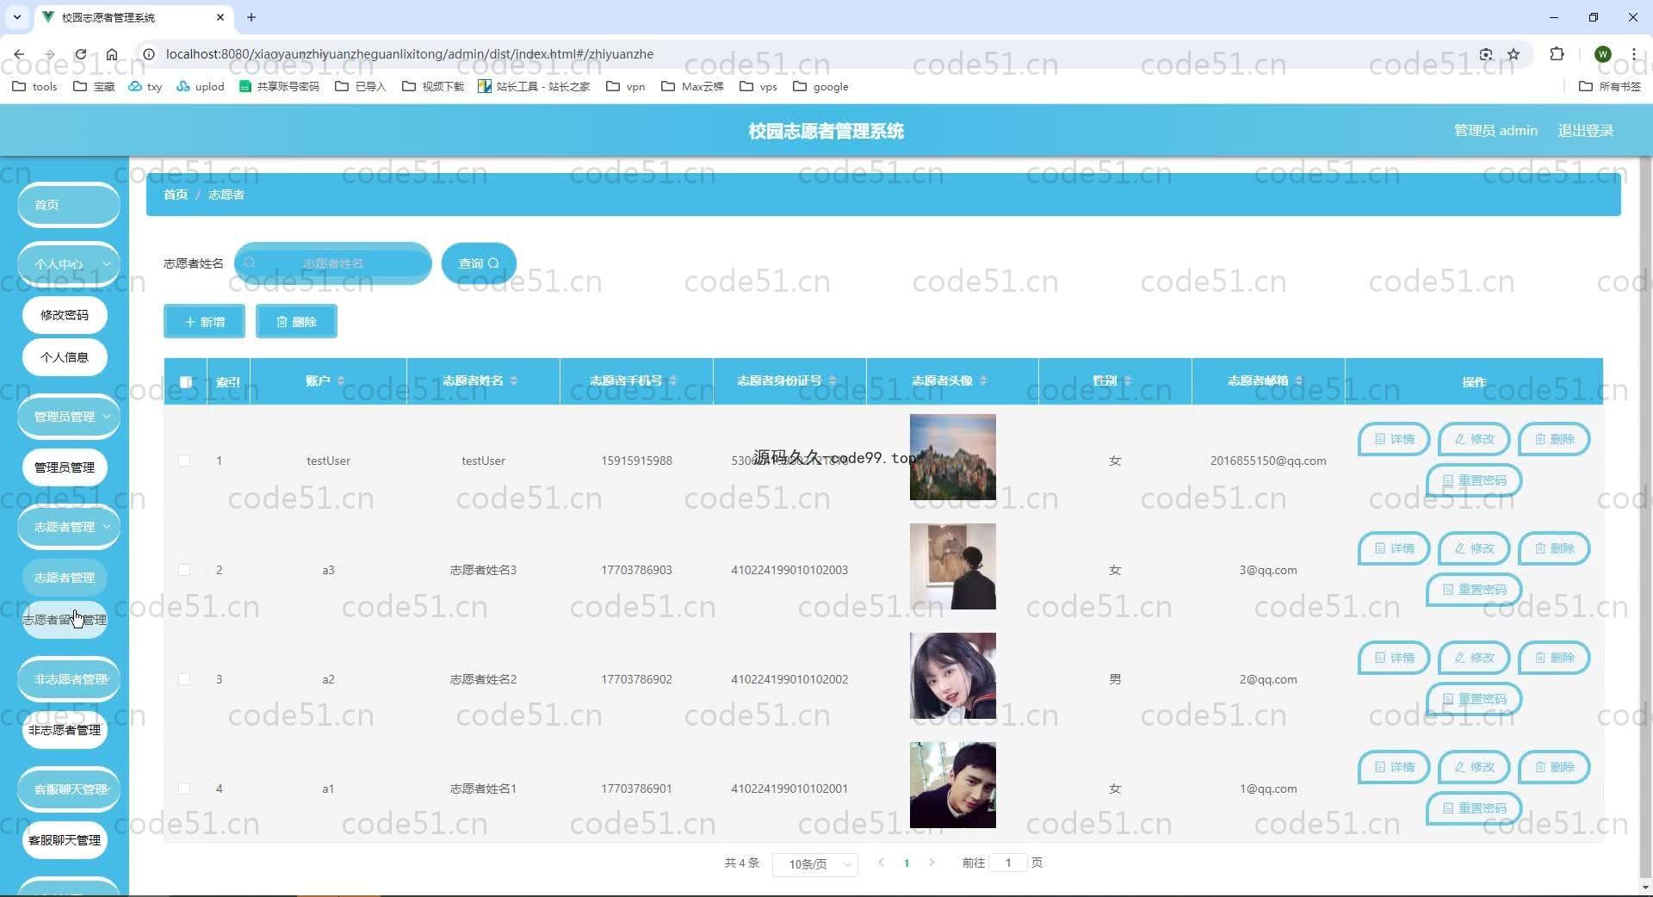Open new browser tab plus icon
1653x897 pixels.
251,17
